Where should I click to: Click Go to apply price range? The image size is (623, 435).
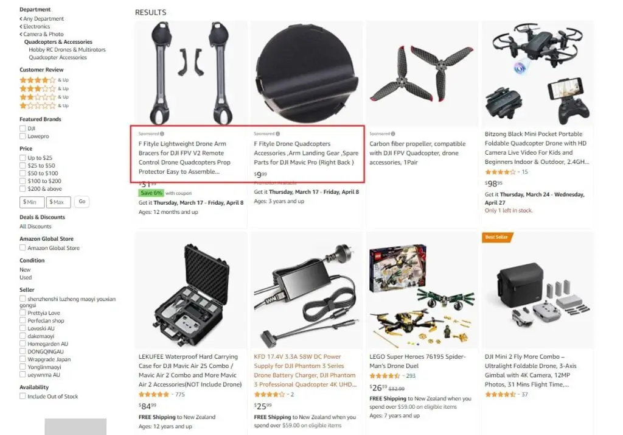coord(82,202)
